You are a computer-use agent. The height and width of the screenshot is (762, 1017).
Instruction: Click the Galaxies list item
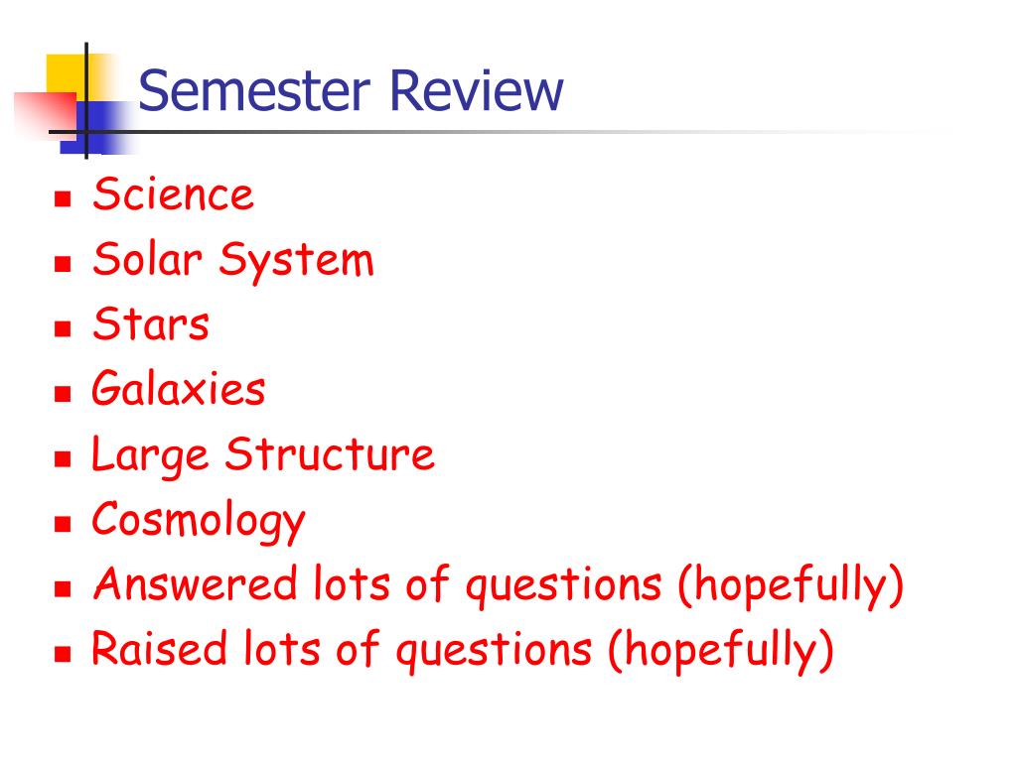[x=179, y=388]
